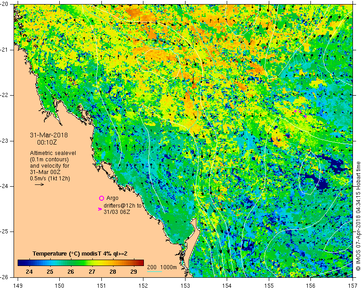Click the 'drifters@12h to' label
This screenshot has width=362, height=290.
pos(122,205)
